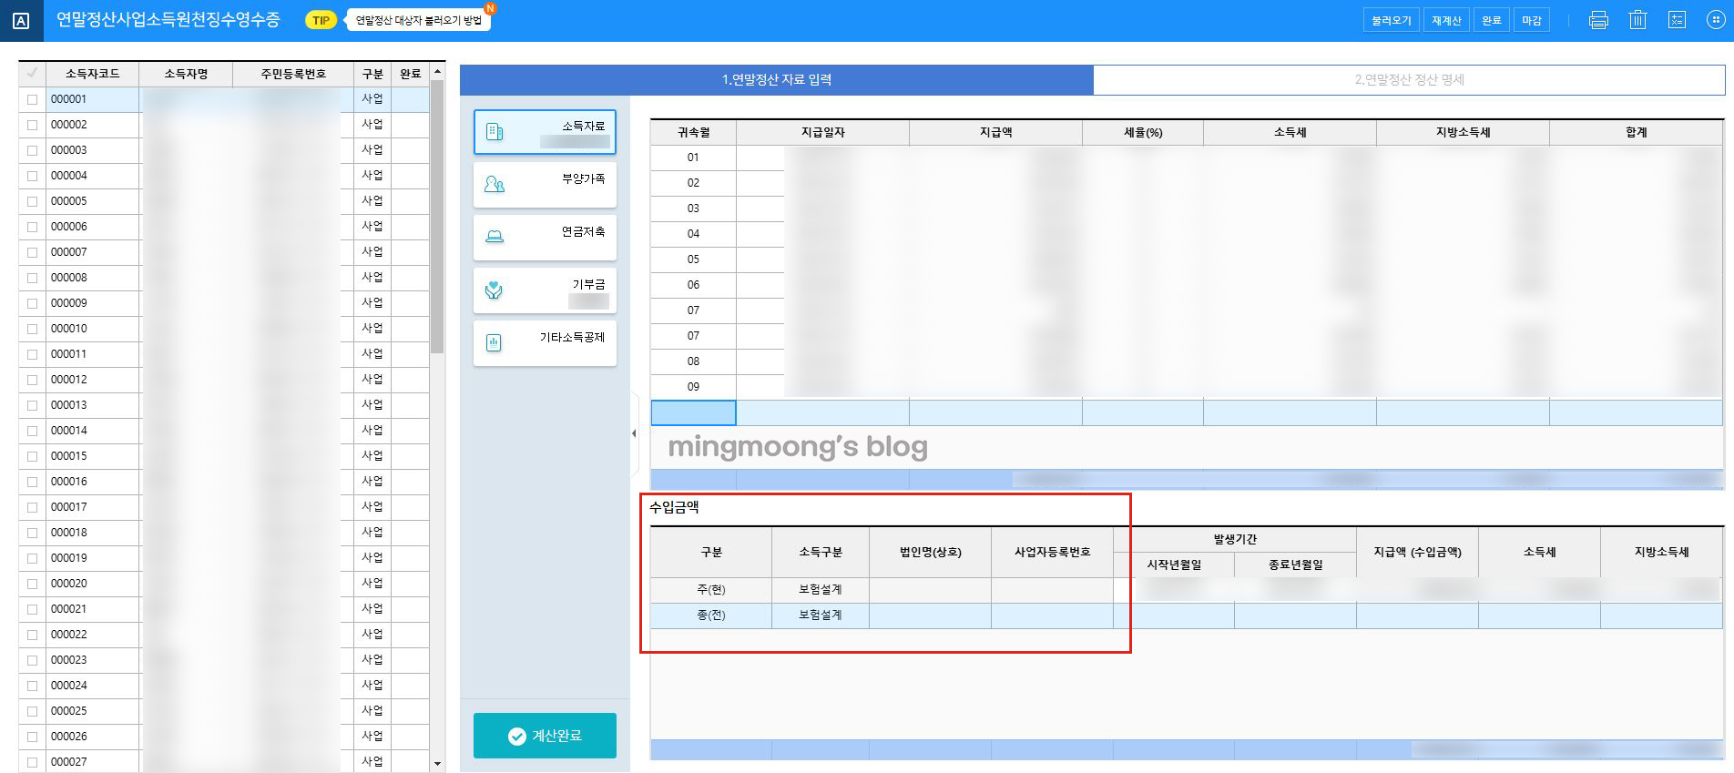Viewport: 1734px width, 773px height.
Task: Click the list scrollbar down arrow
Action: click(x=437, y=764)
